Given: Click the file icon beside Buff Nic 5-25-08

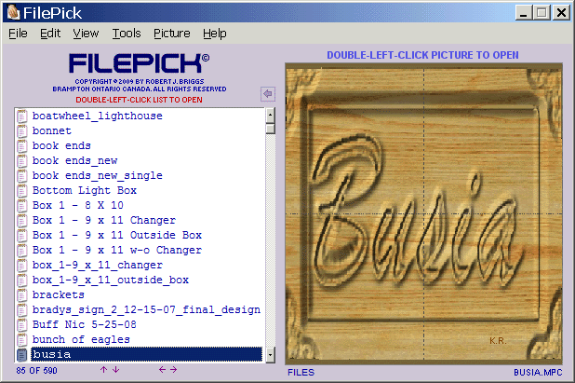Looking at the screenshot, I should tap(22, 325).
